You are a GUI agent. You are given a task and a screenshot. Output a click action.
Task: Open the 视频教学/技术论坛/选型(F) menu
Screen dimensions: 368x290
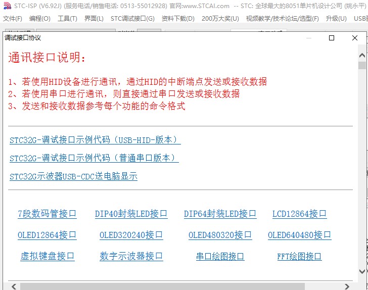coord(283,18)
